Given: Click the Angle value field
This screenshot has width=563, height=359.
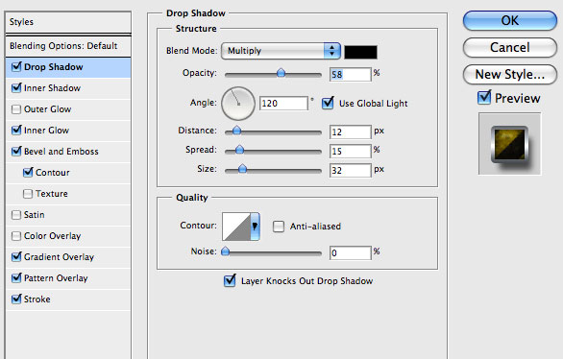Looking at the screenshot, I should (x=283, y=104).
